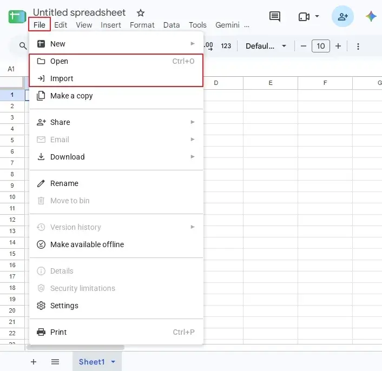Image resolution: width=382 pixels, height=371 pixels.
Task: Open the Edit menu
Action: click(61, 25)
